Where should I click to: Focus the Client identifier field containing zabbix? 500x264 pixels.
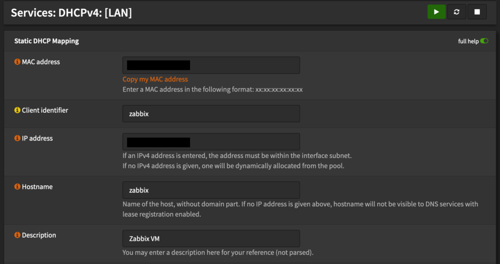(x=211, y=114)
